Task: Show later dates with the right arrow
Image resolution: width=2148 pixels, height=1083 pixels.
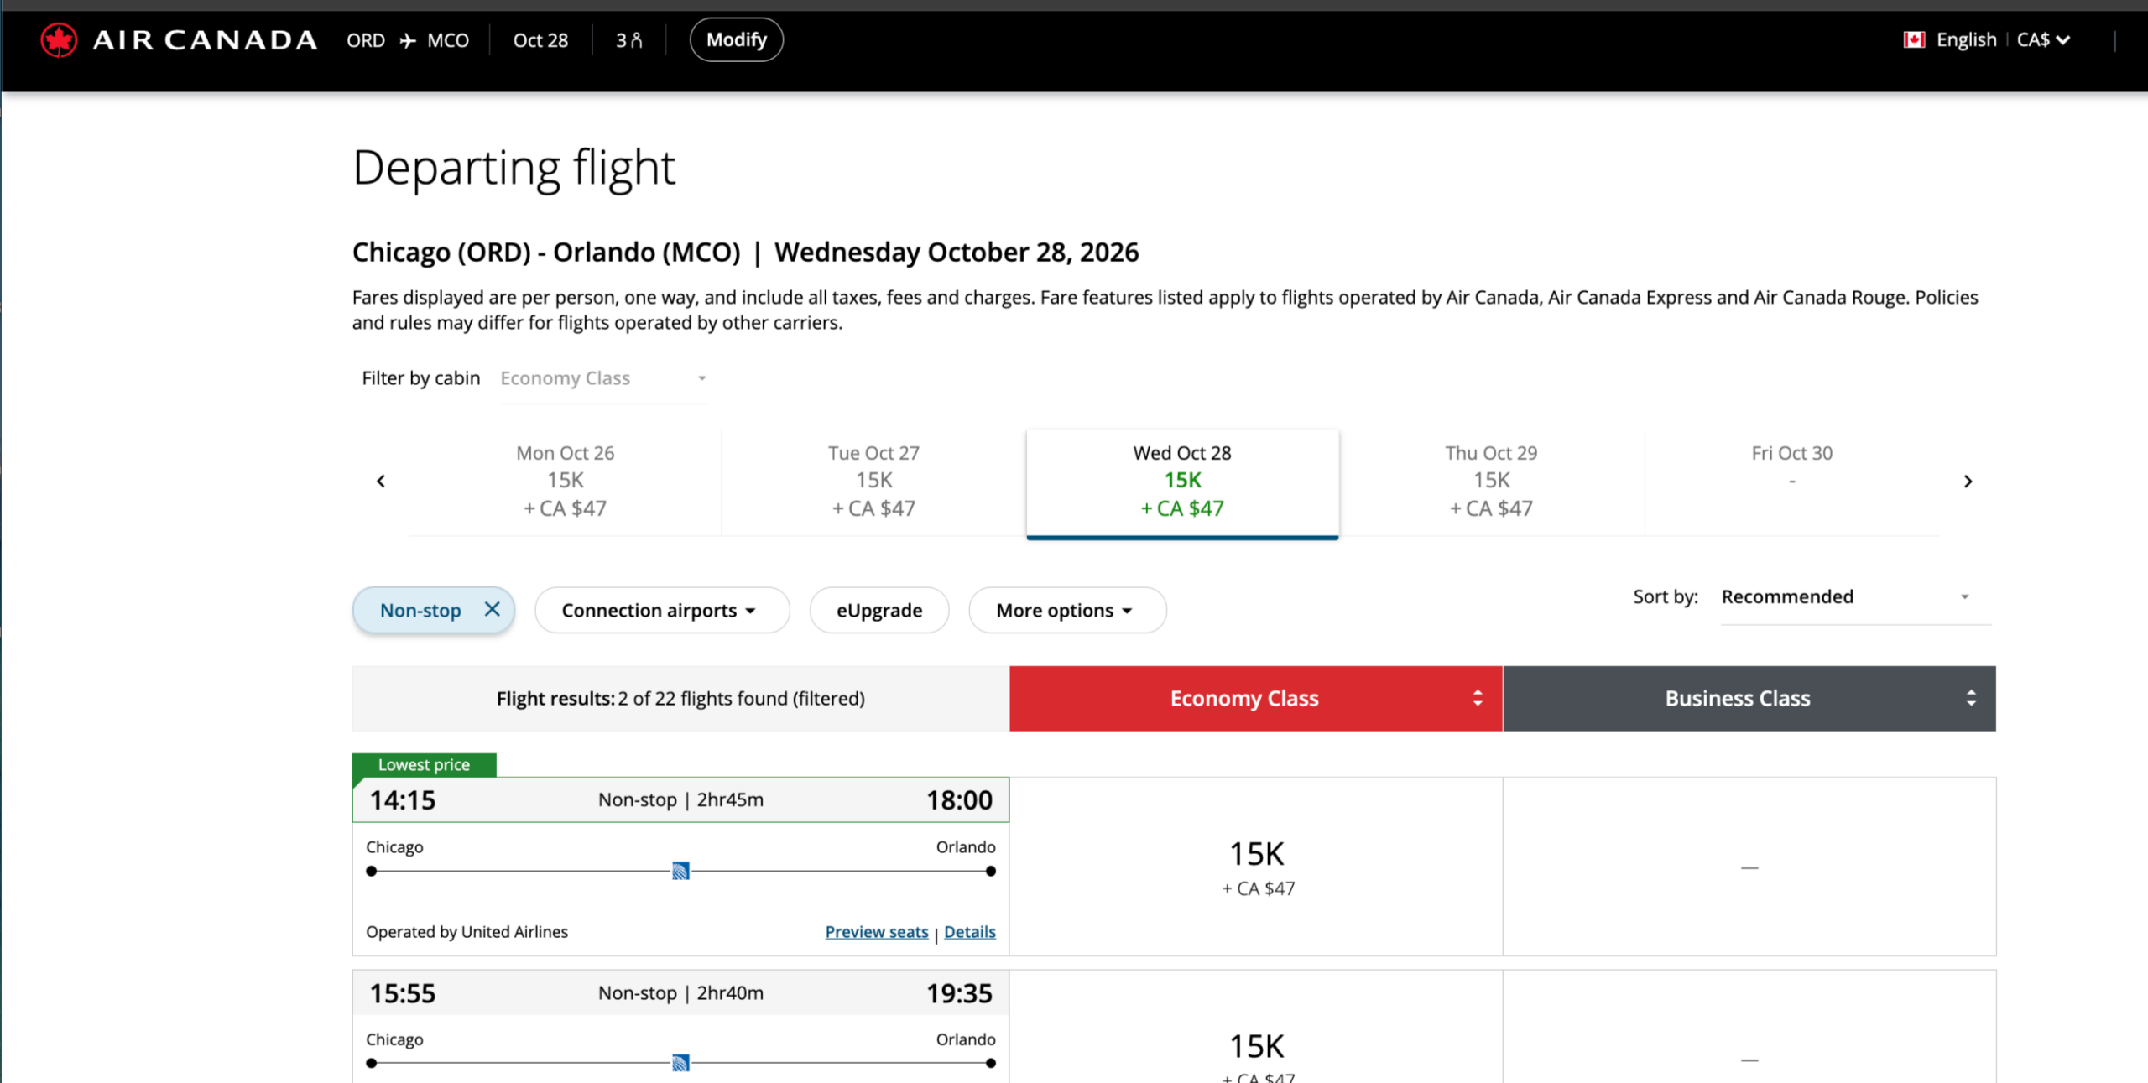Action: pyautogui.click(x=1968, y=482)
